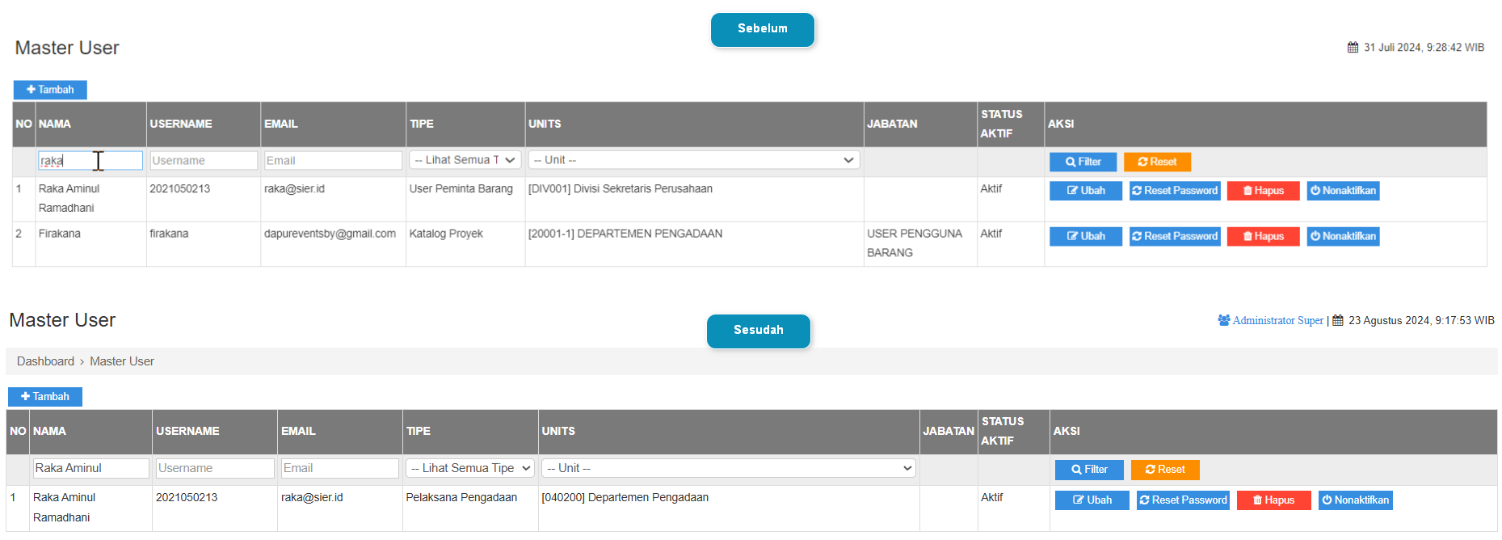Open the Administrator Super profile link
The image size is (1502, 540).
point(1277,321)
